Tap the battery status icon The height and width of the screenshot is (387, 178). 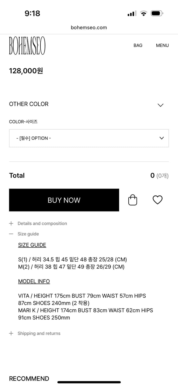coord(157,13)
